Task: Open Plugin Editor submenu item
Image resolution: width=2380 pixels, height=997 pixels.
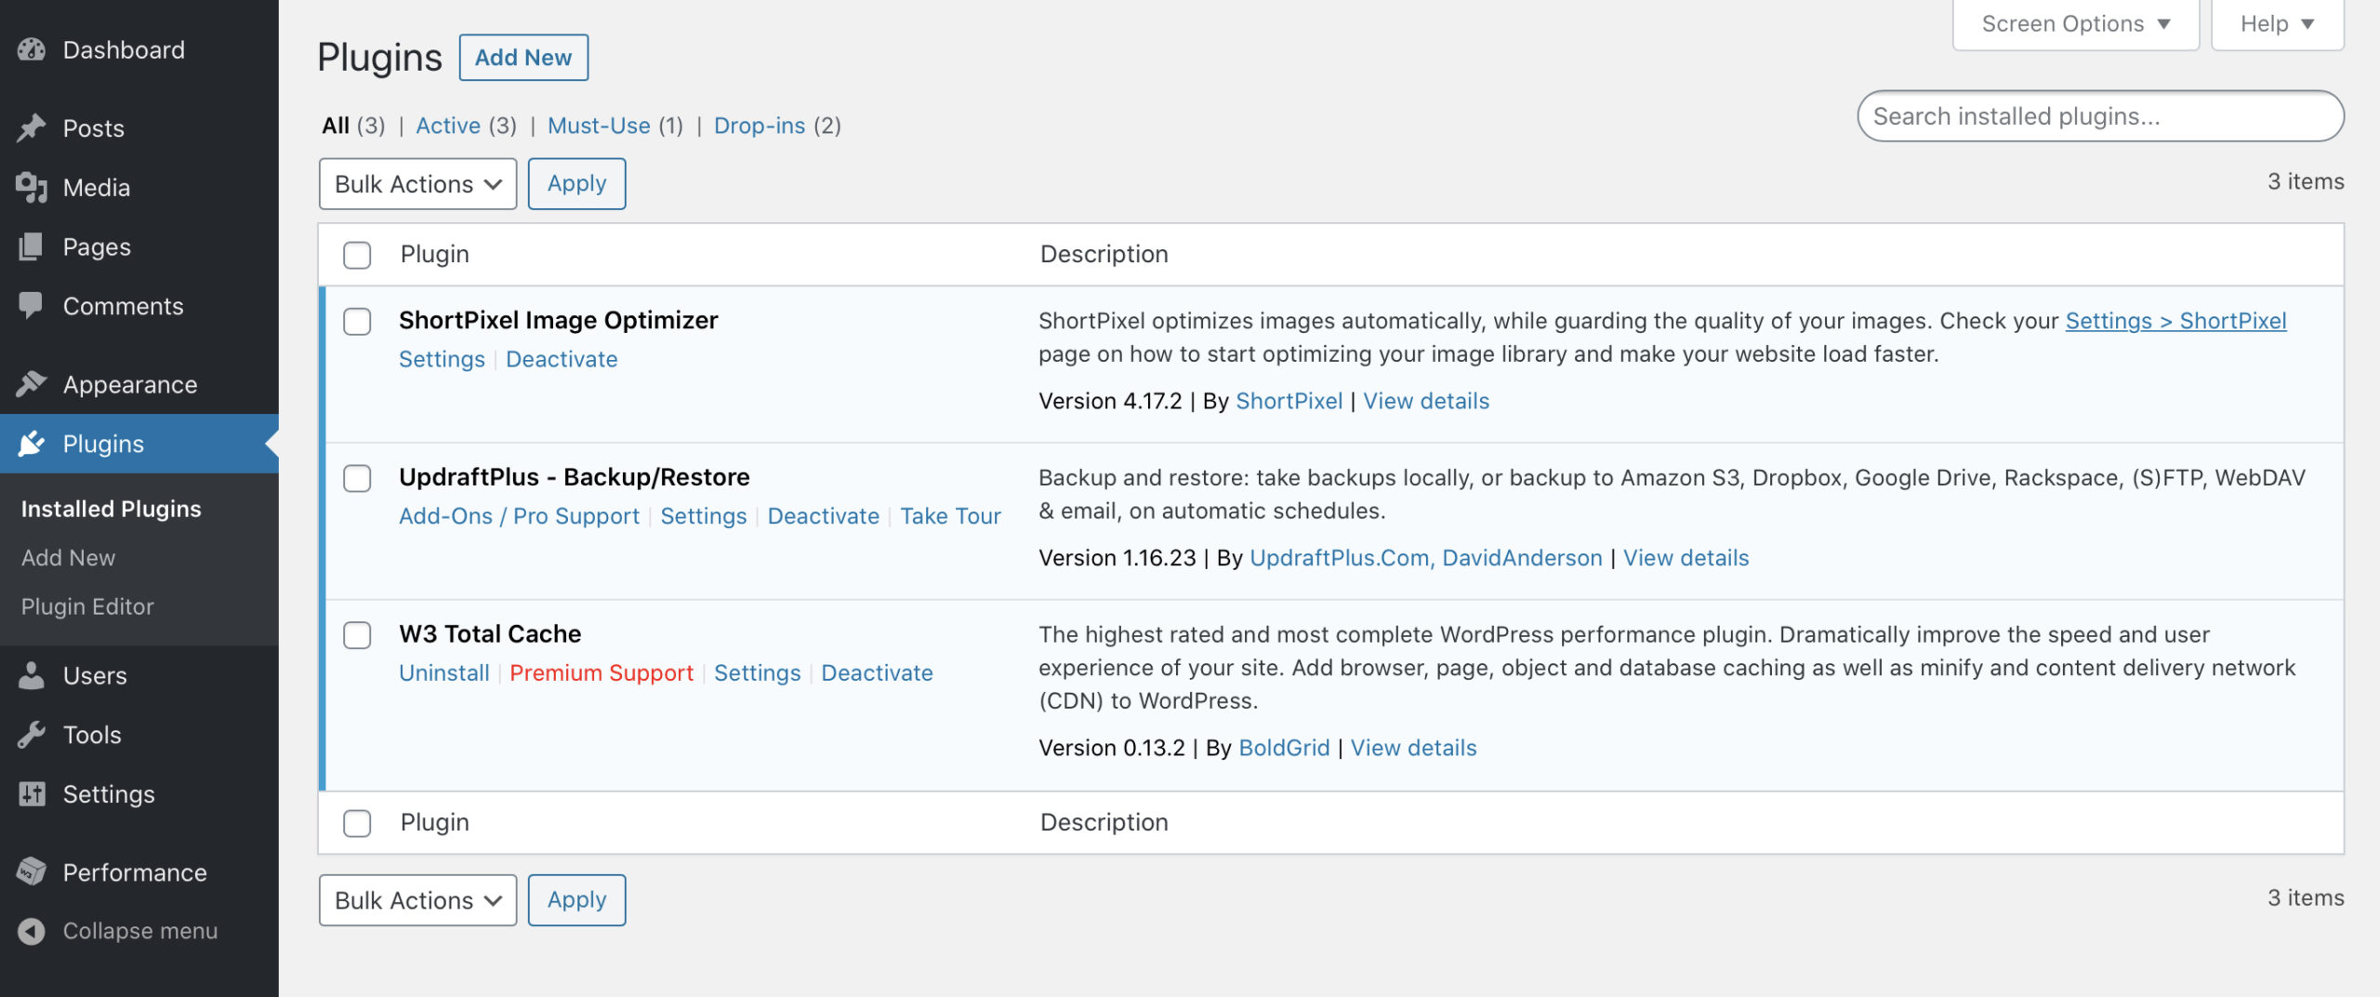Action: [87, 606]
